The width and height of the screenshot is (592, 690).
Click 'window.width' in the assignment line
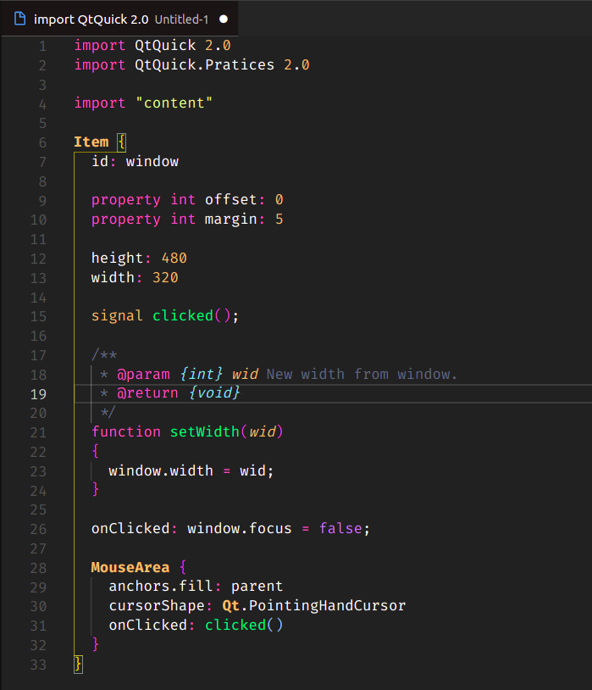coord(161,470)
